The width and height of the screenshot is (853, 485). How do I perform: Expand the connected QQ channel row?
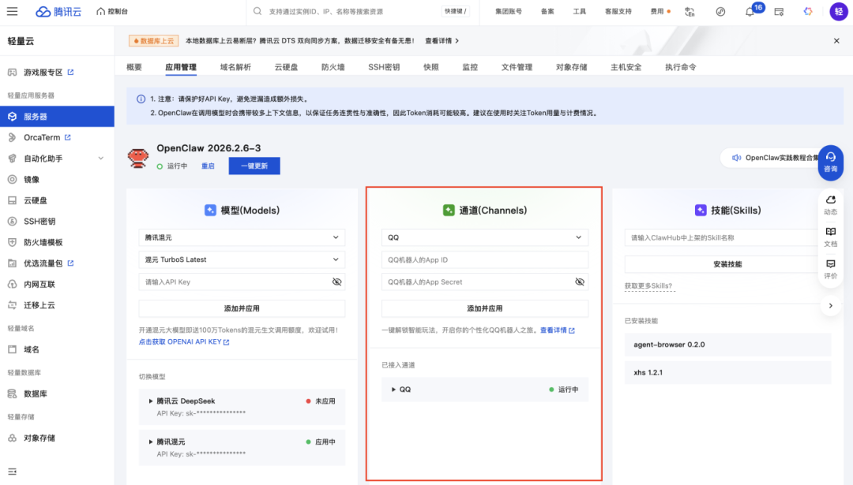click(393, 390)
